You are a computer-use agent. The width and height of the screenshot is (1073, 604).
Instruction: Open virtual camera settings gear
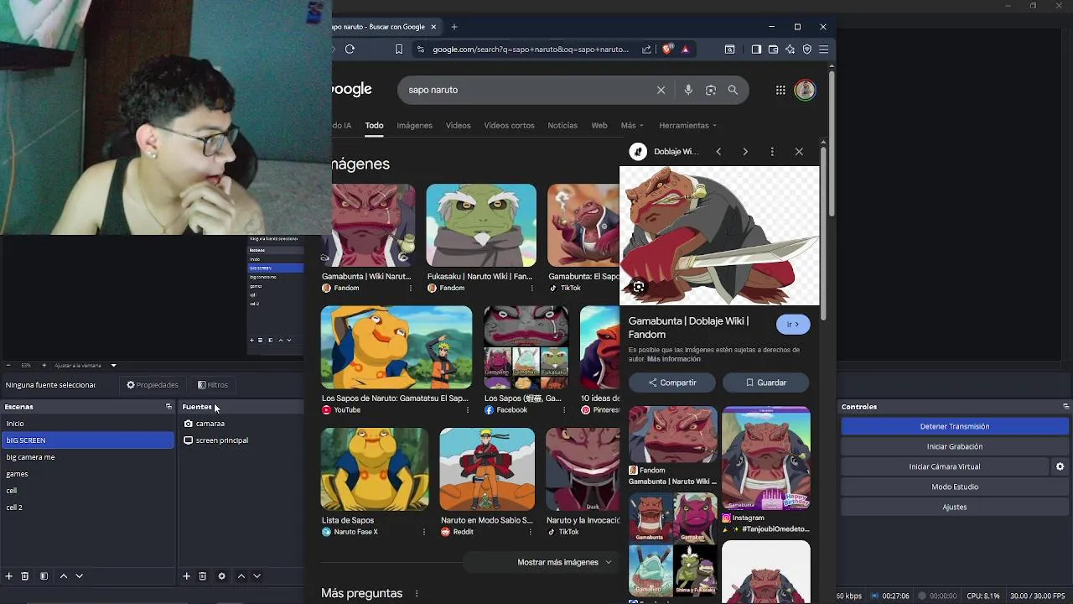coord(1060,466)
